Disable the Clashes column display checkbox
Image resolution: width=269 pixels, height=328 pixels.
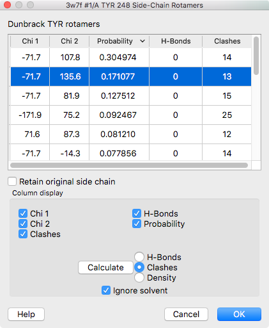click(x=23, y=234)
